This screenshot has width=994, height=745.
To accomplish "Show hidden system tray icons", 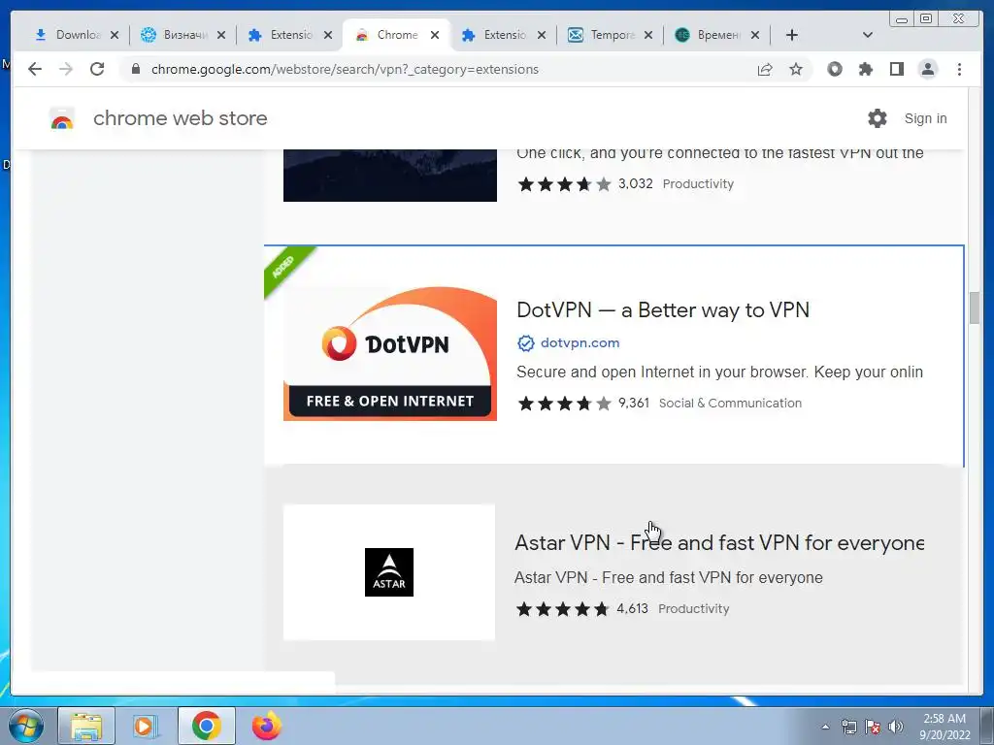I will [x=825, y=728].
